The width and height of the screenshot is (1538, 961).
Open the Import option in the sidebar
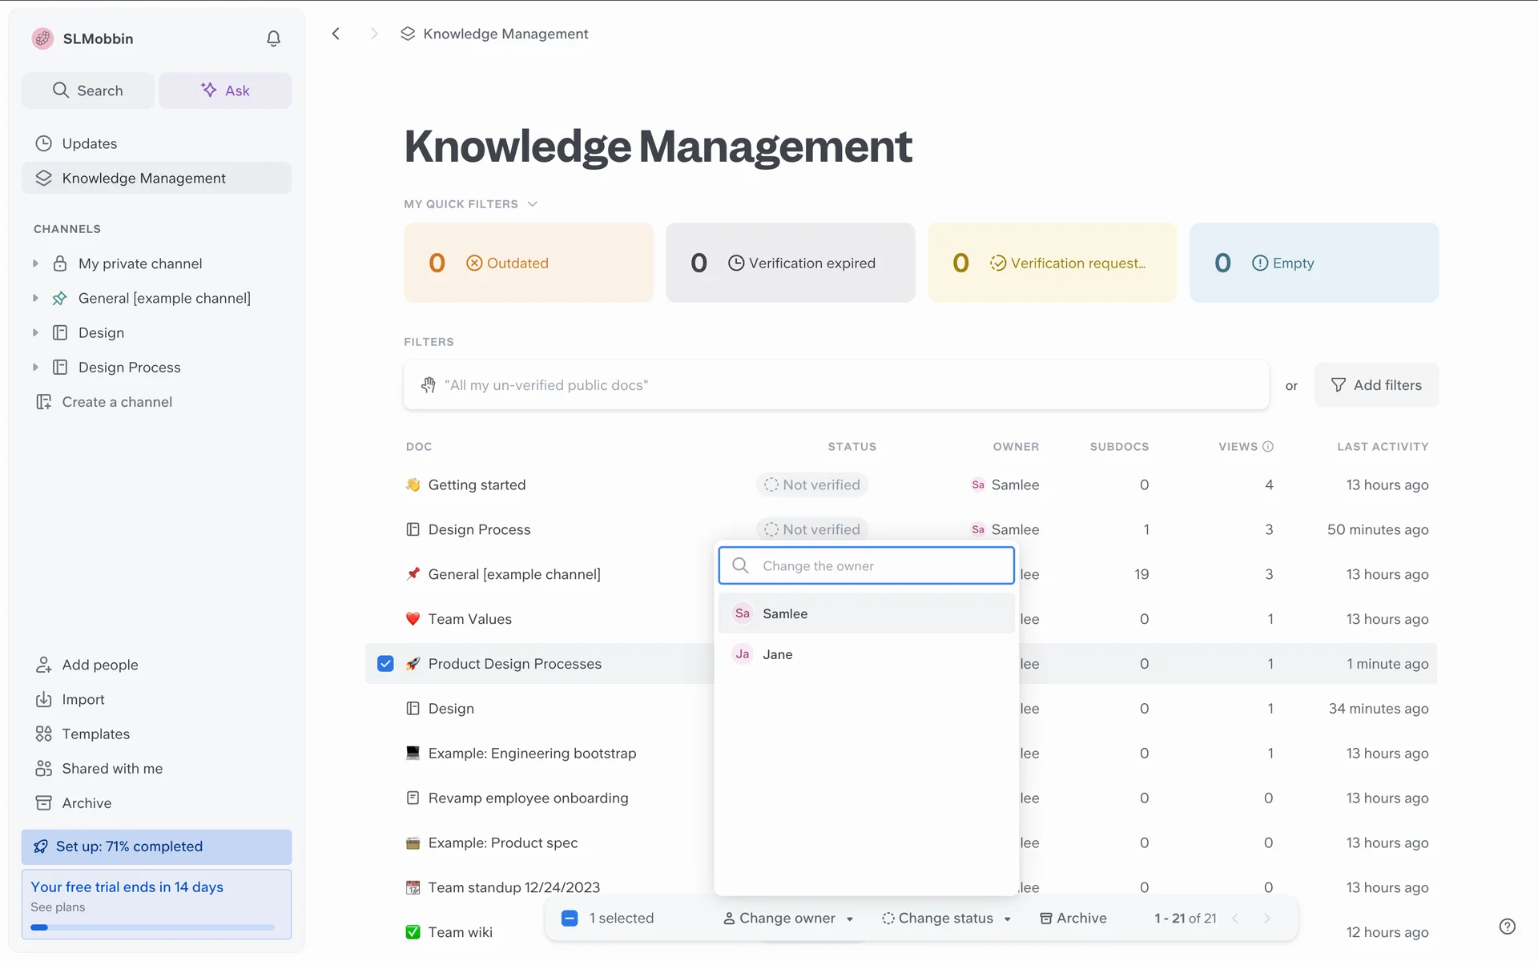[83, 699]
